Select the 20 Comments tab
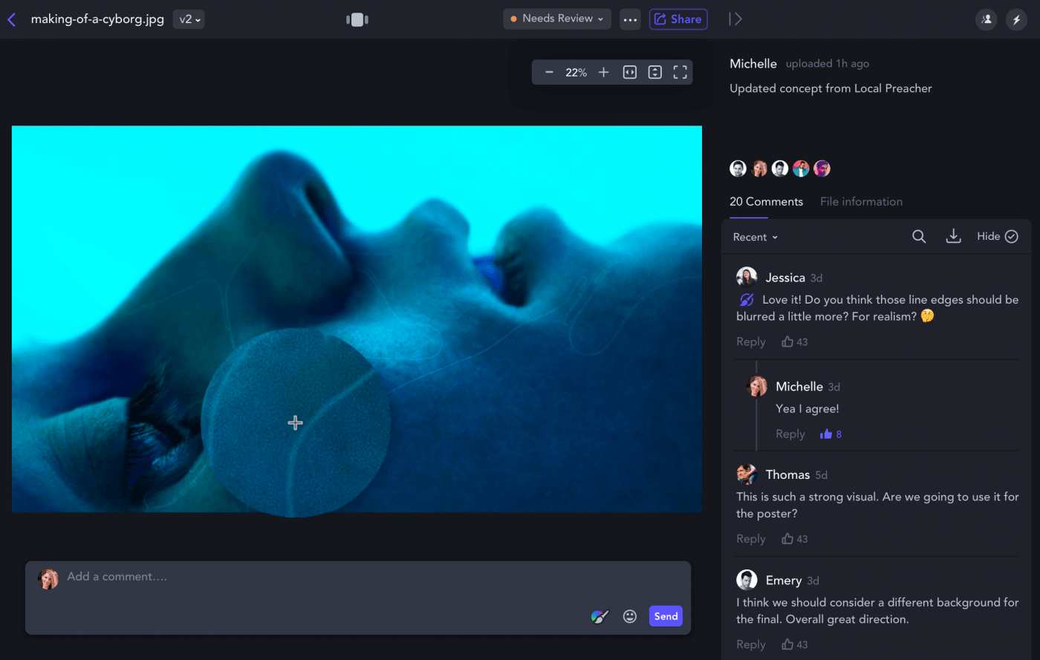Viewport: 1040px width, 660px height. (x=766, y=201)
